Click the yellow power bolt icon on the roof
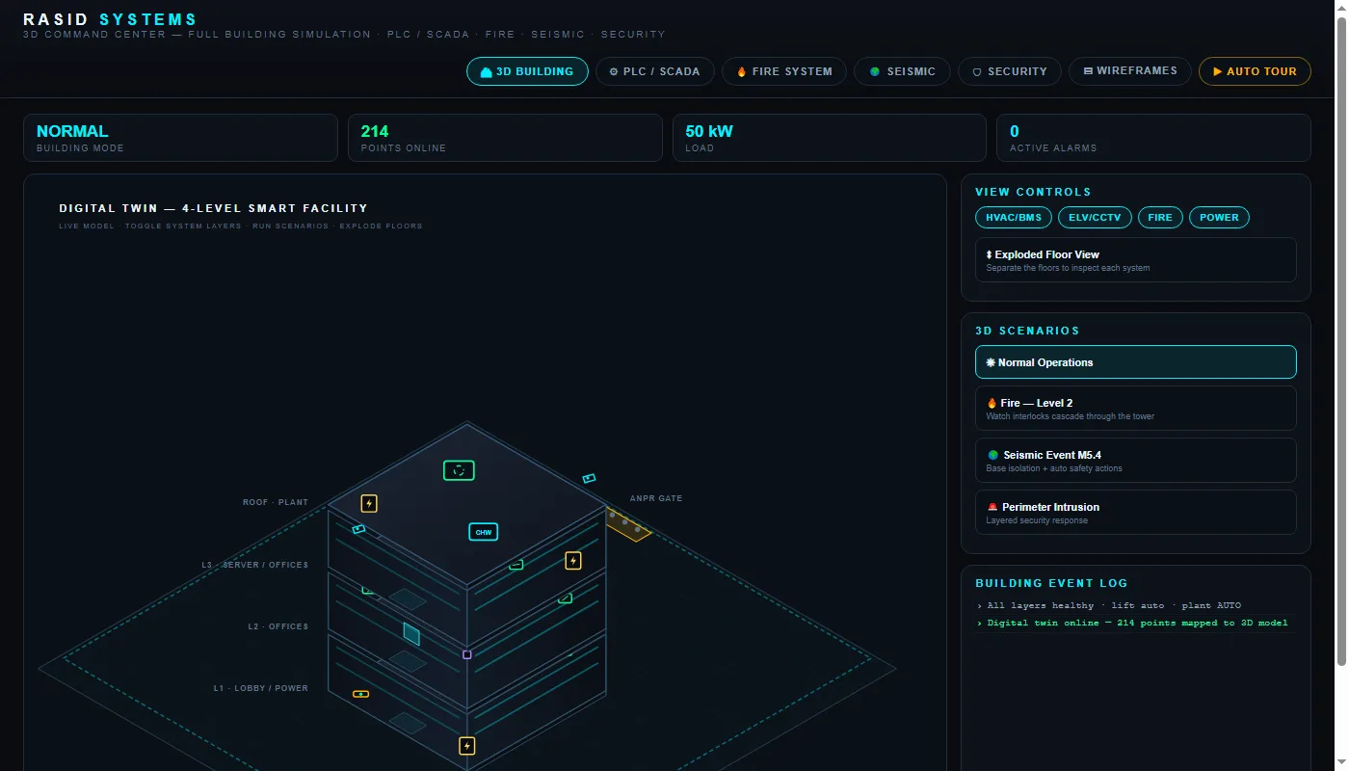 (369, 503)
